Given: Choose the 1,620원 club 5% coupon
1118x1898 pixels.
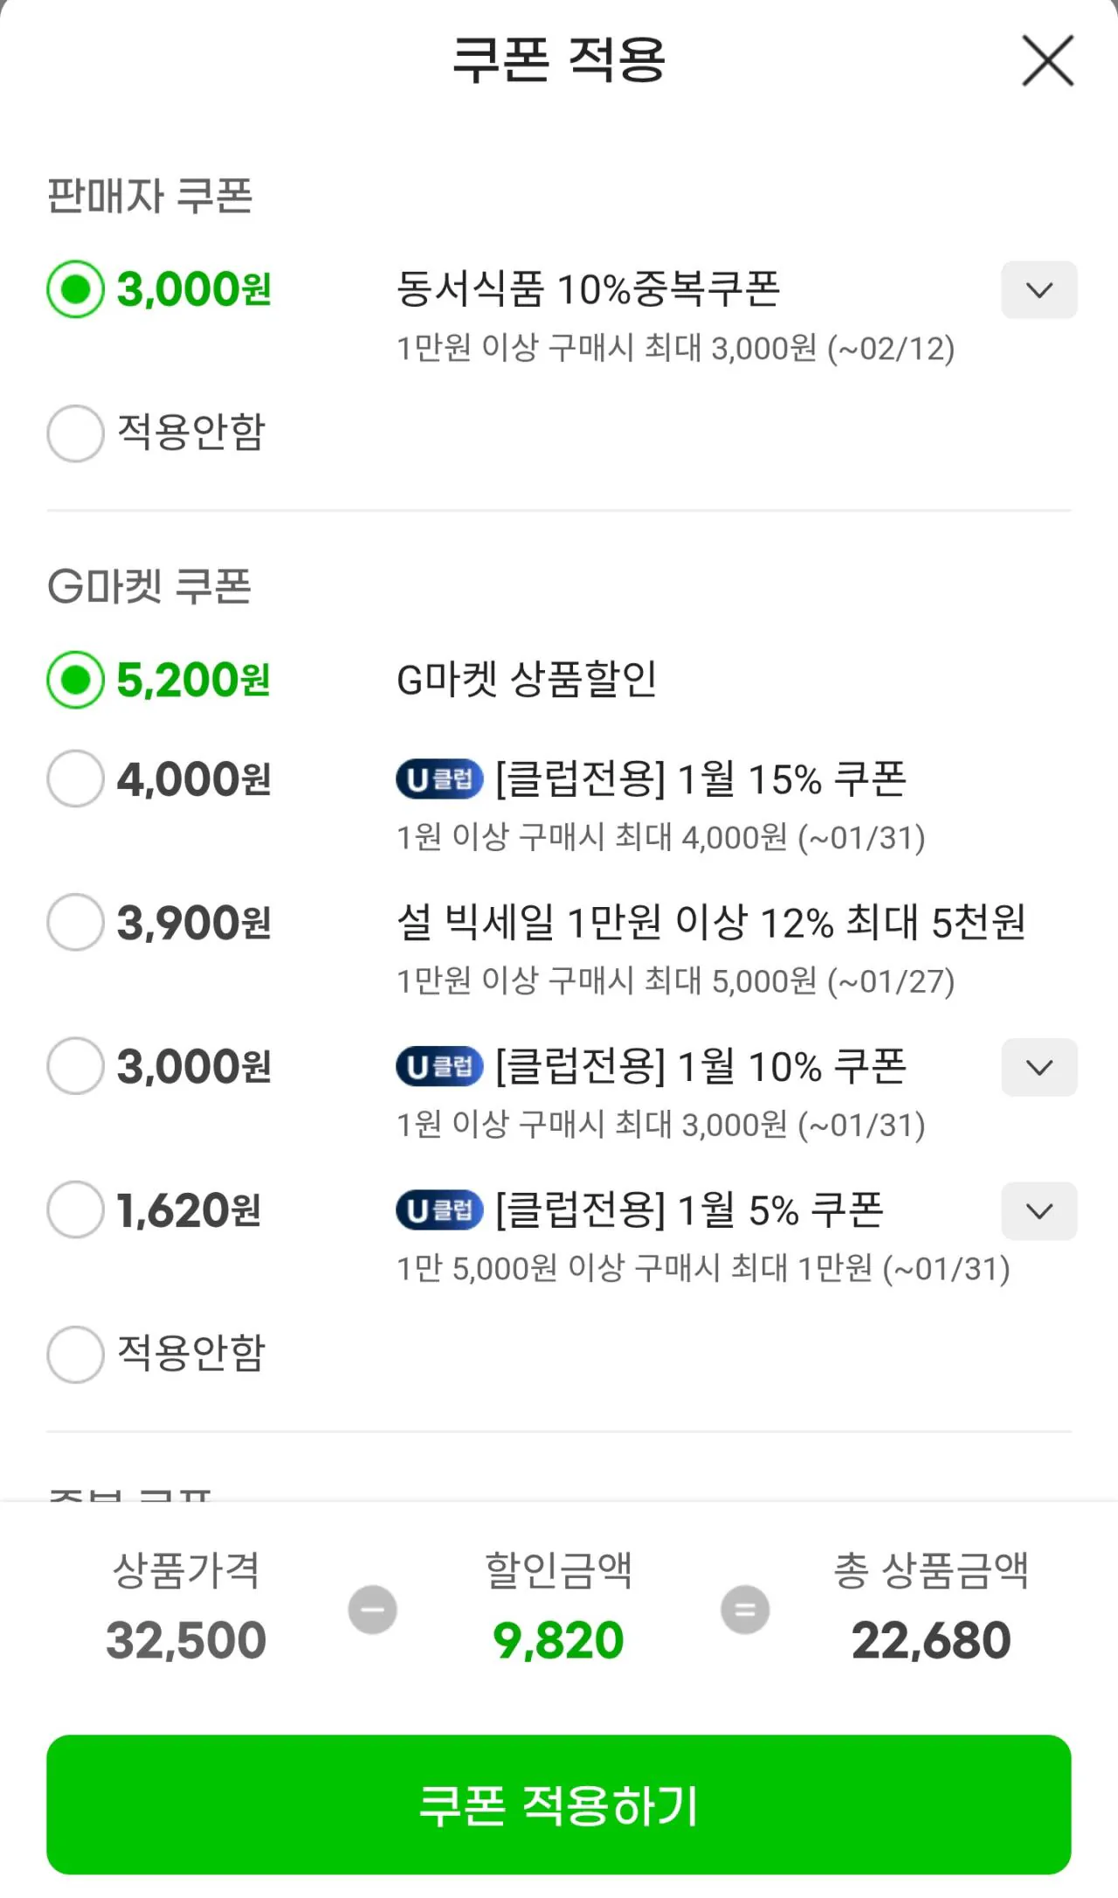Looking at the screenshot, I should point(76,1209).
